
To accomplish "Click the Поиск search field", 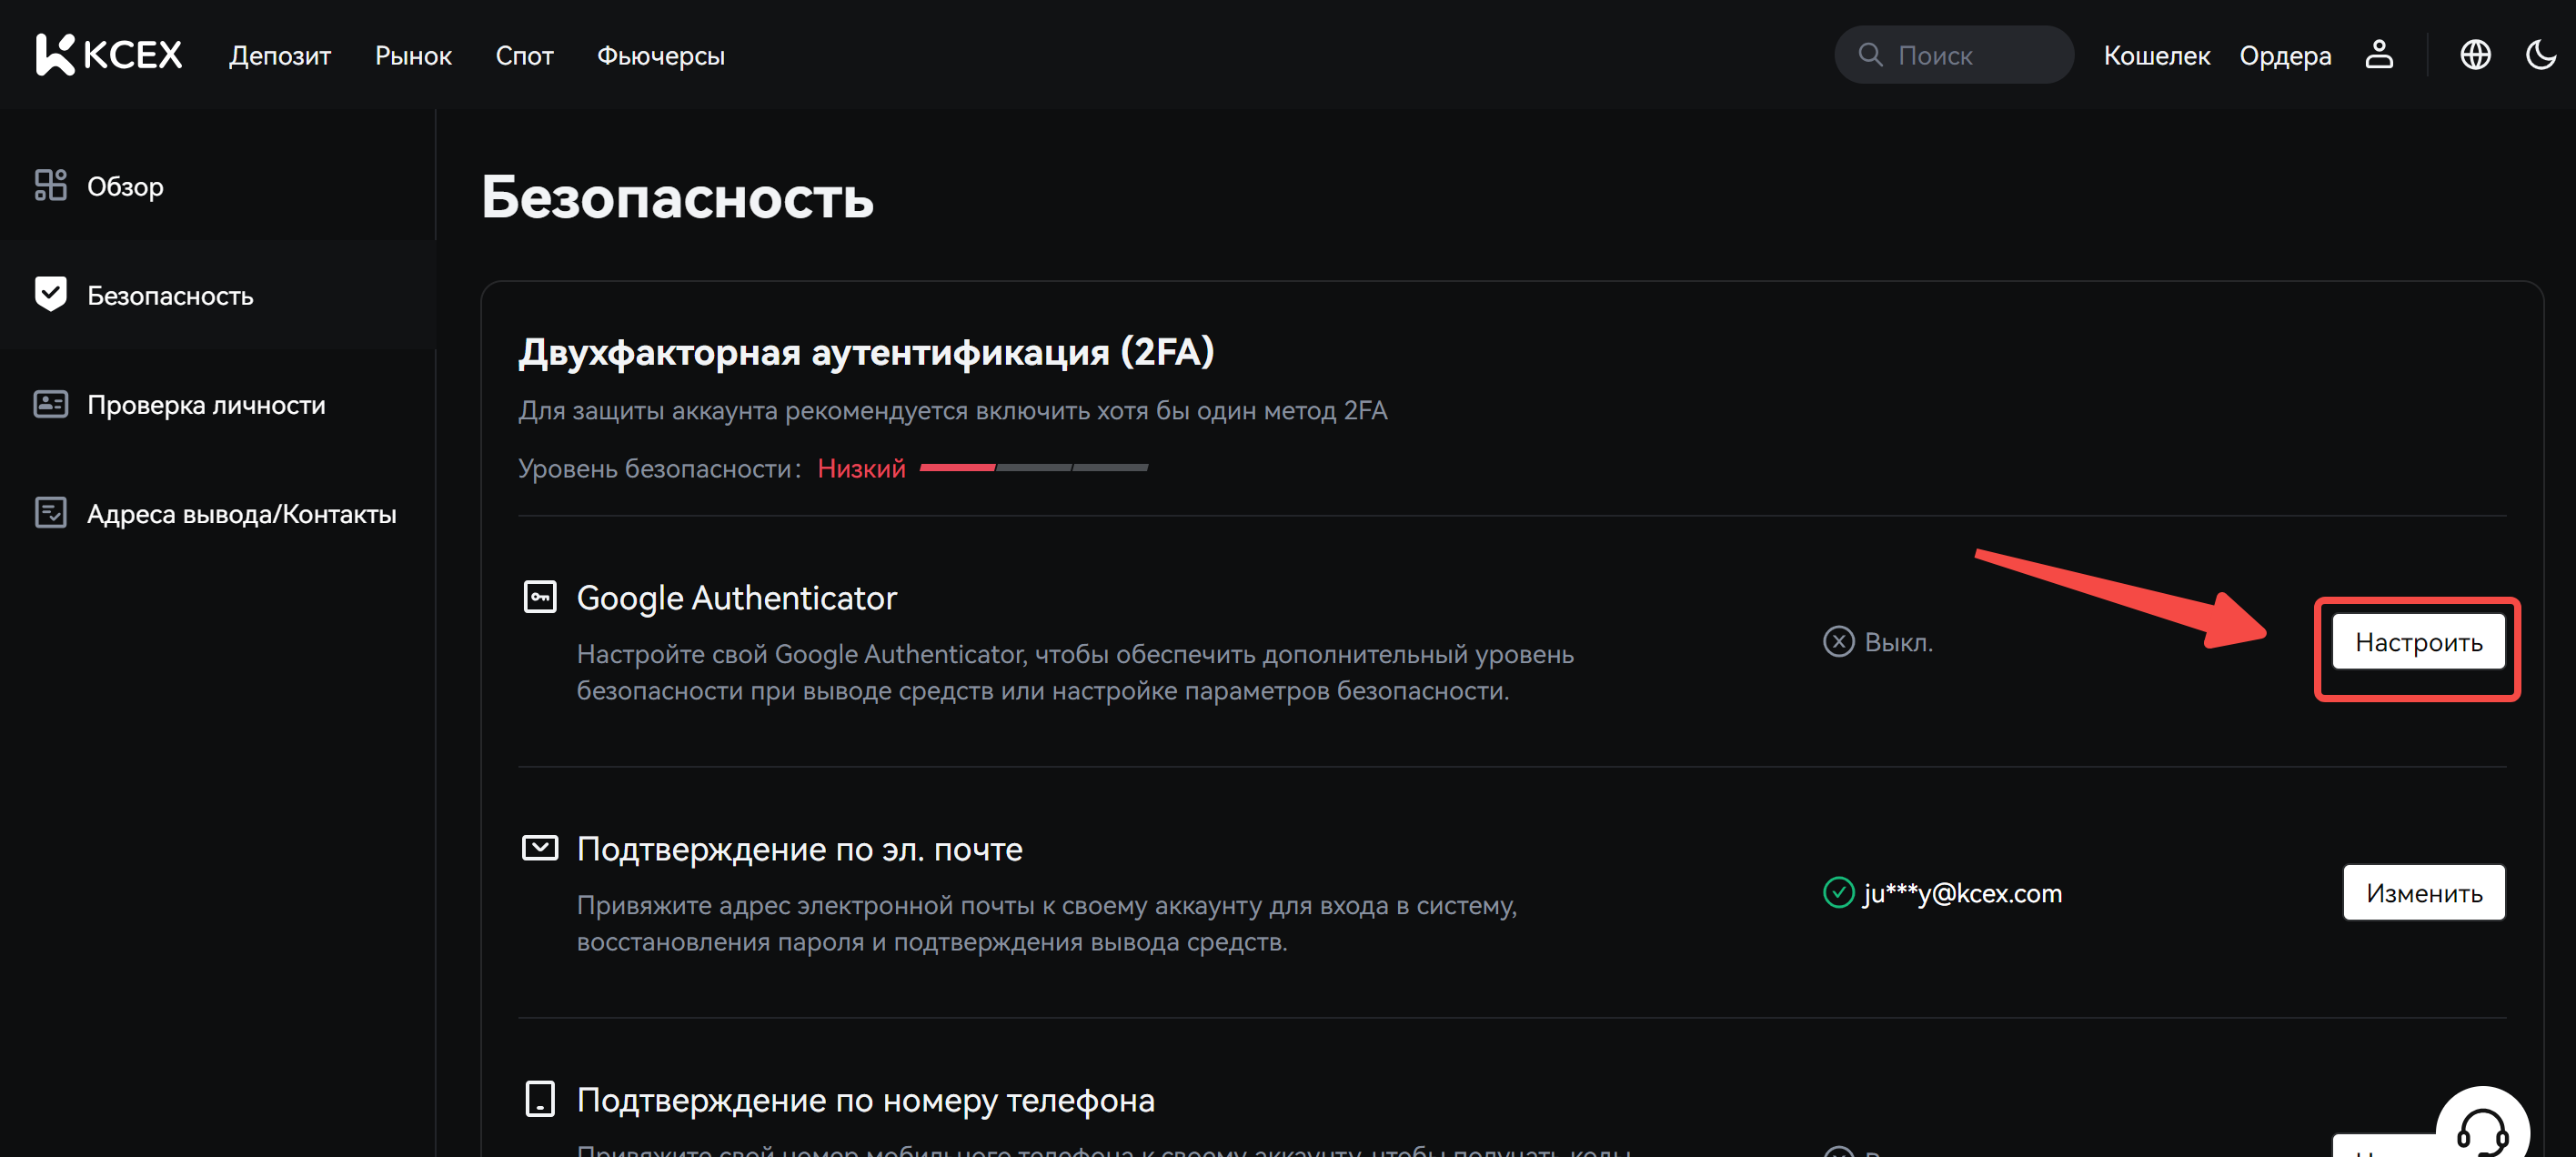I will tap(1953, 55).
